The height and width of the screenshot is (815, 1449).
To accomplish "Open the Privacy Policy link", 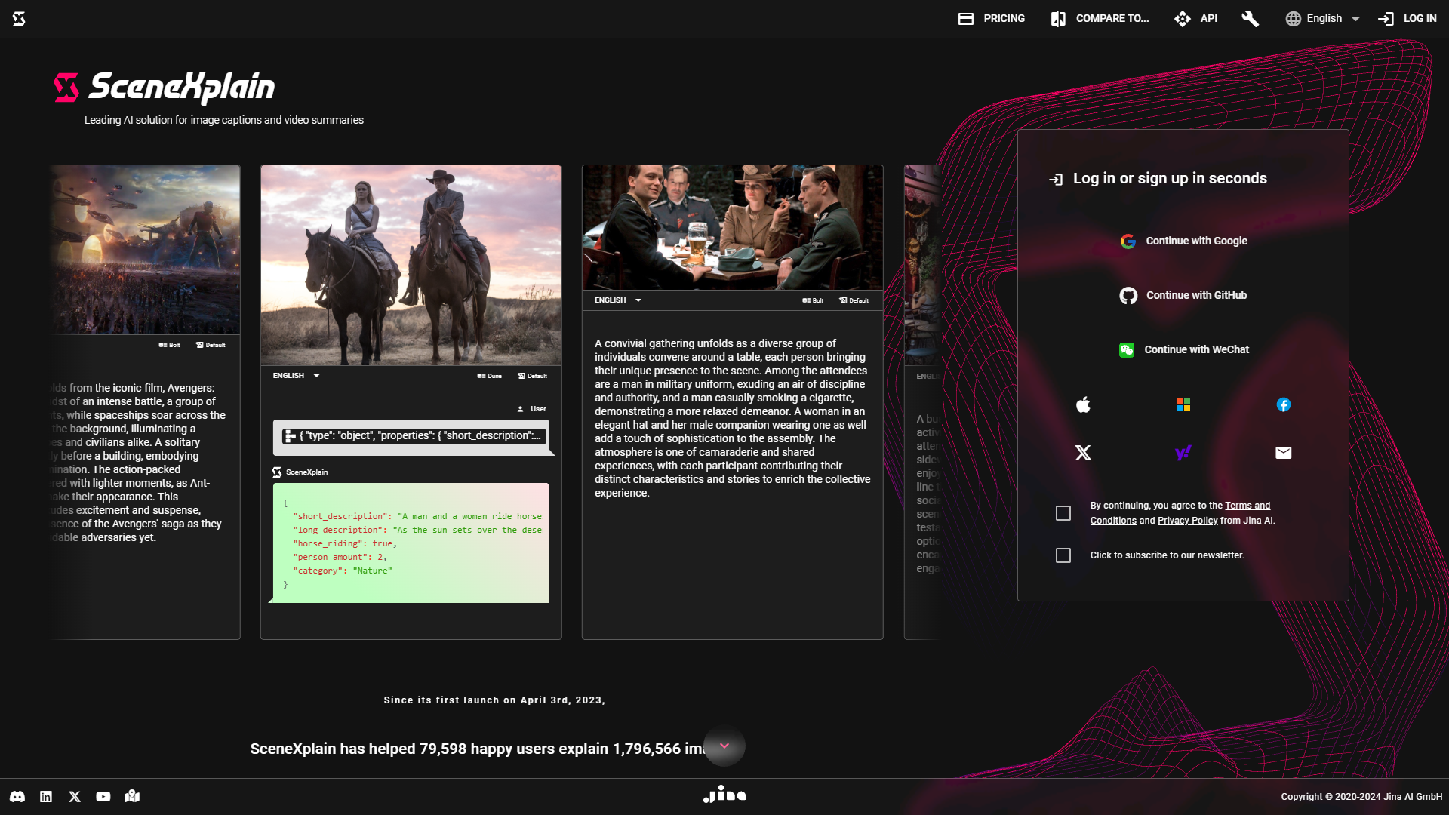I will (1187, 520).
